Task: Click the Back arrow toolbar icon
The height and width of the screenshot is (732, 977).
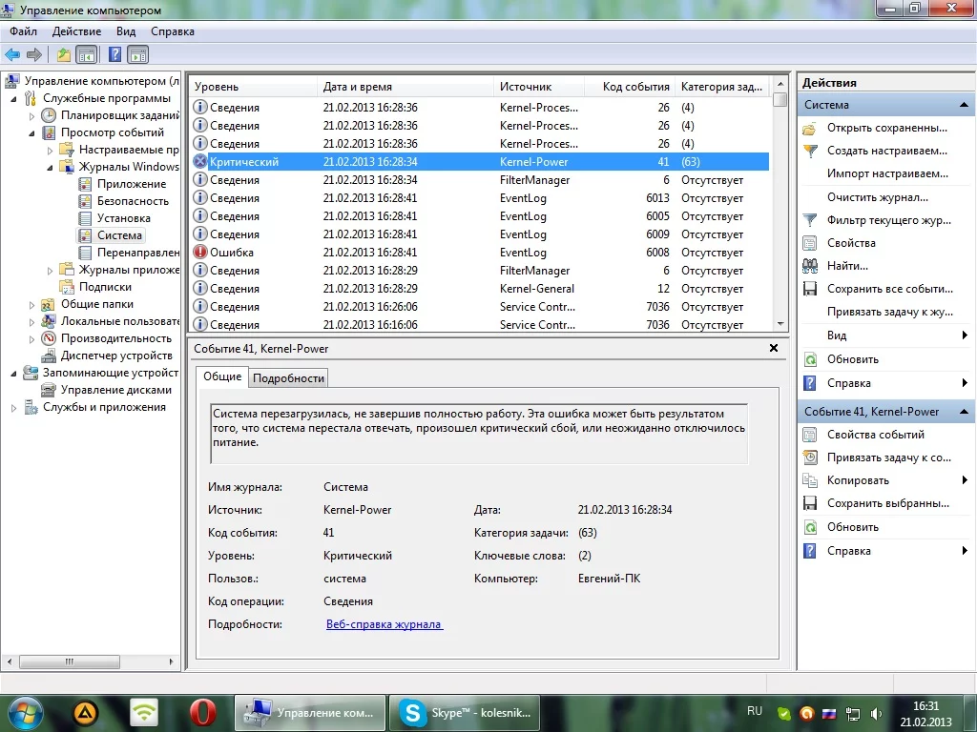Action: tap(12, 54)
